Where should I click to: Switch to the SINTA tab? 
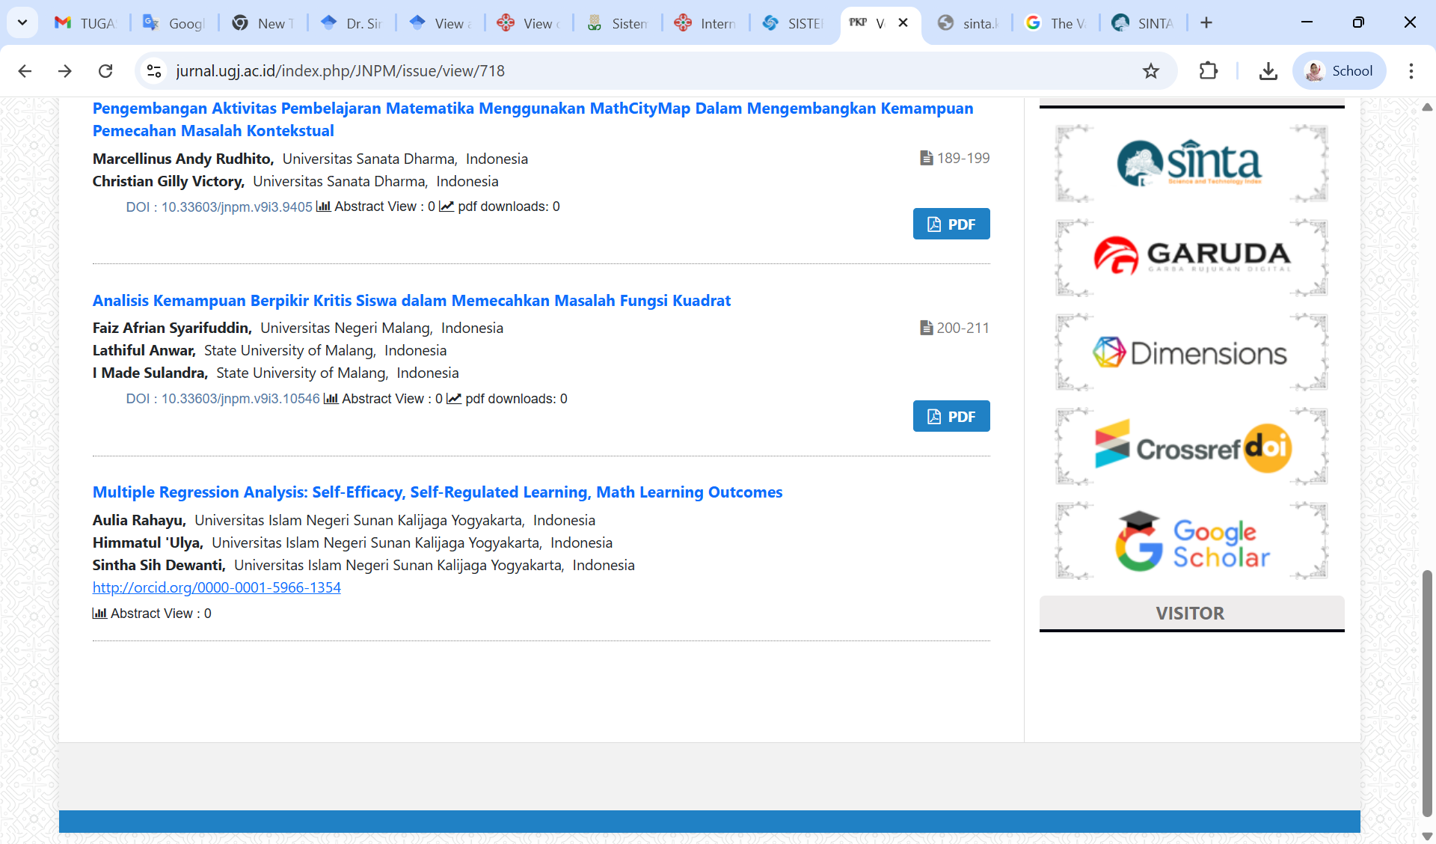tap(1143, 23)
